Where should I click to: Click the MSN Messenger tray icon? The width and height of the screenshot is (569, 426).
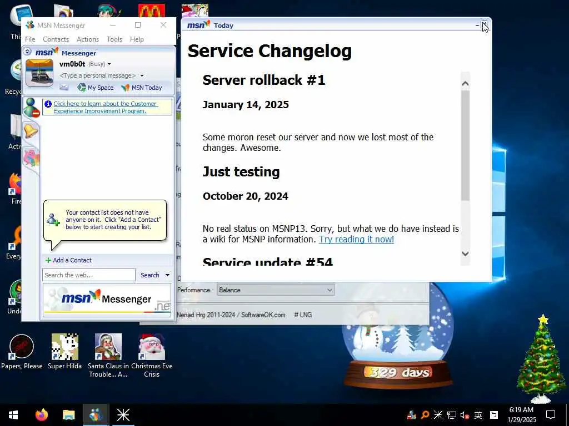[x=412, y=415]
